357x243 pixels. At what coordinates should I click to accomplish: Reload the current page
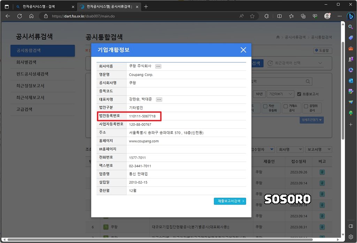coord(20,16)
